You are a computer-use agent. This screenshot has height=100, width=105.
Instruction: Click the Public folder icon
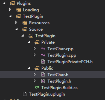tap(37, 68)
